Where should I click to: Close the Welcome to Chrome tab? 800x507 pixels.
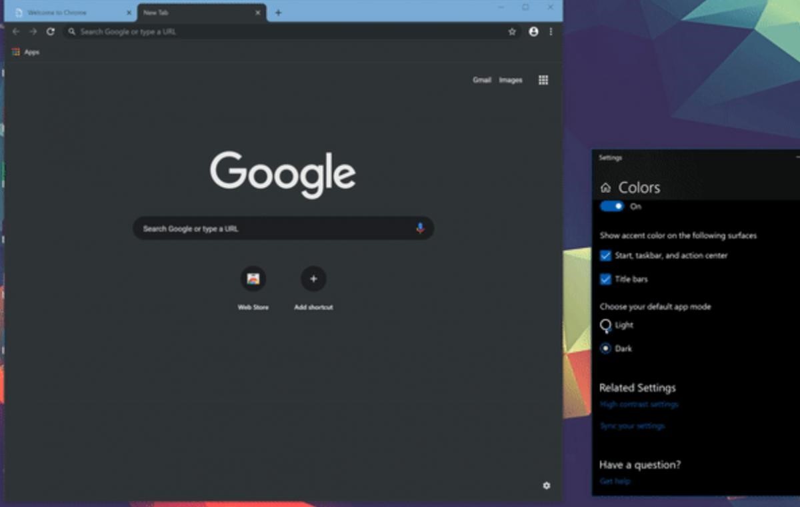(129, 13)
